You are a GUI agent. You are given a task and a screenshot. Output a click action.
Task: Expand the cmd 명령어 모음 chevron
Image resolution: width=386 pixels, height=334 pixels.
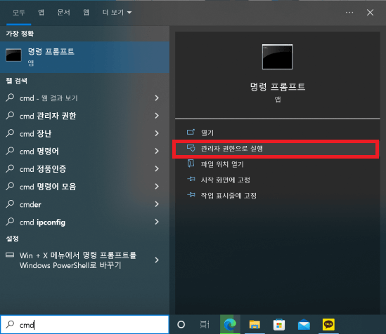[x=157, y=187]
